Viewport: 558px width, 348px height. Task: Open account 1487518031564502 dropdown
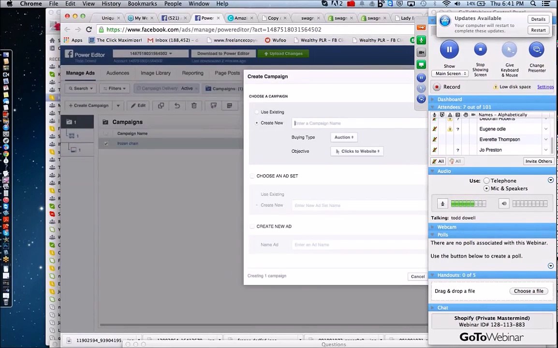click(x=150, y=53)
